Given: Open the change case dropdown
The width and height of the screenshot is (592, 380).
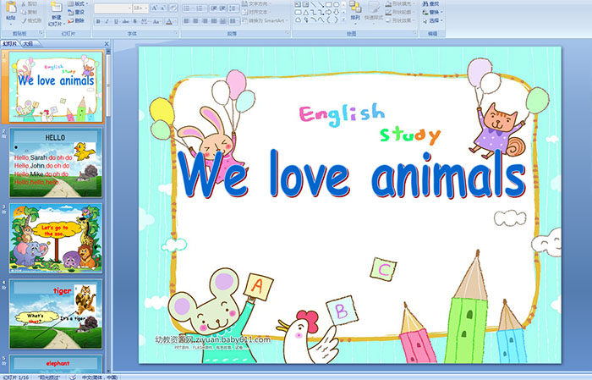Looking at the screenshot, I should (156, 21).
